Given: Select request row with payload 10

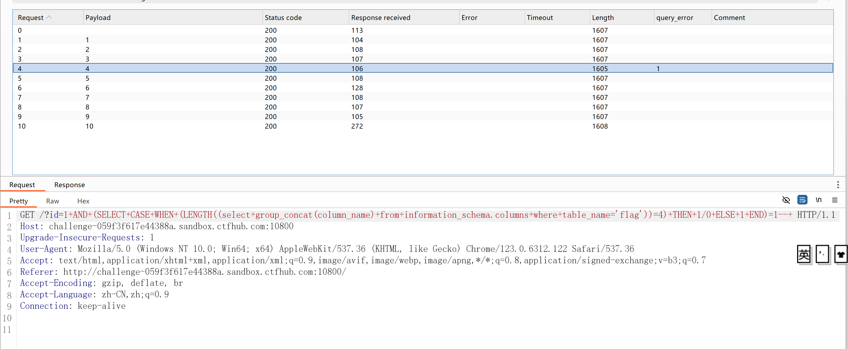Looking at the screenshot, I should click(423, 126).
